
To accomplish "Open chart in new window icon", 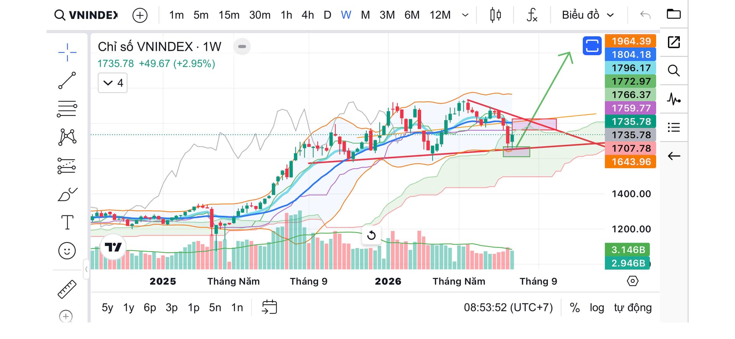I will (674, 42).
